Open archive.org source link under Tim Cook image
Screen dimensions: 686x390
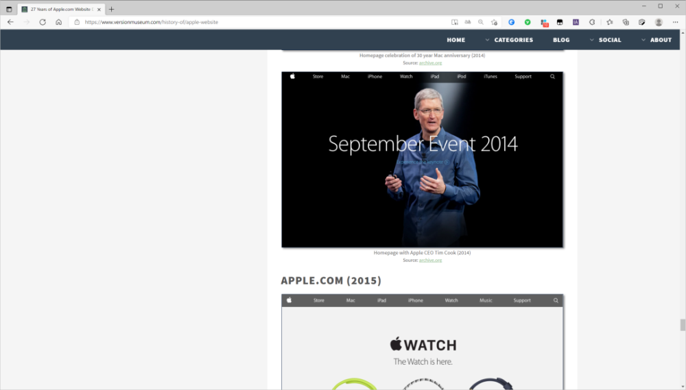431,260
